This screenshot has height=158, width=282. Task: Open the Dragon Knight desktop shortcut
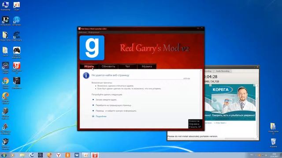click(5, 68)
